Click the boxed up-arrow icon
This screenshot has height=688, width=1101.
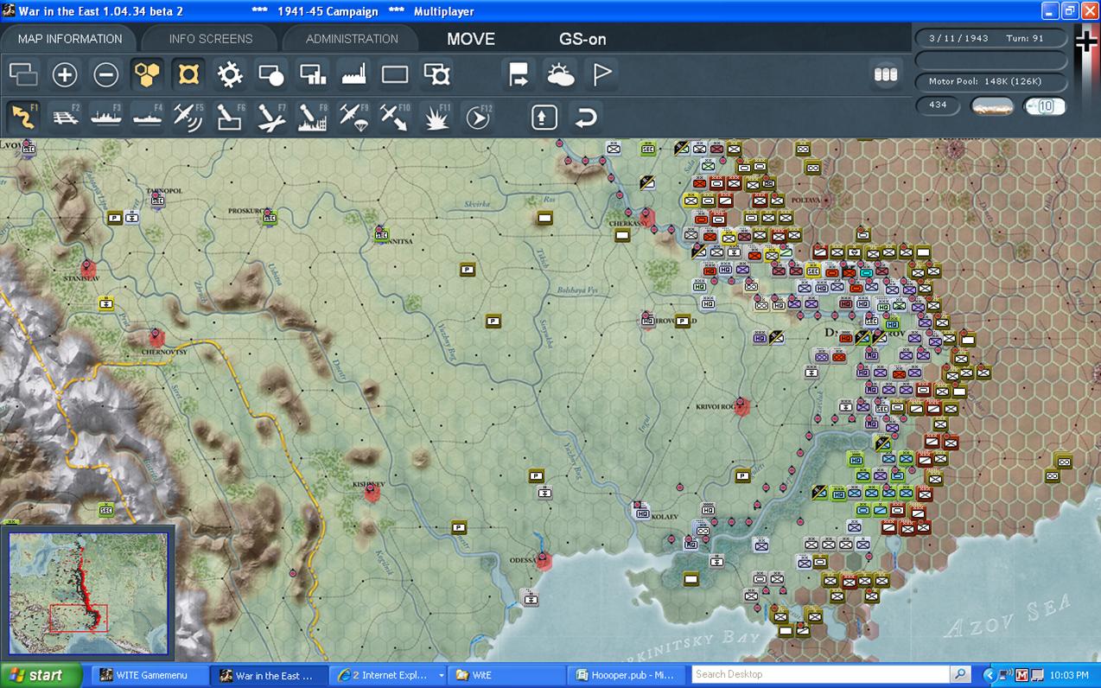point(544,117)
